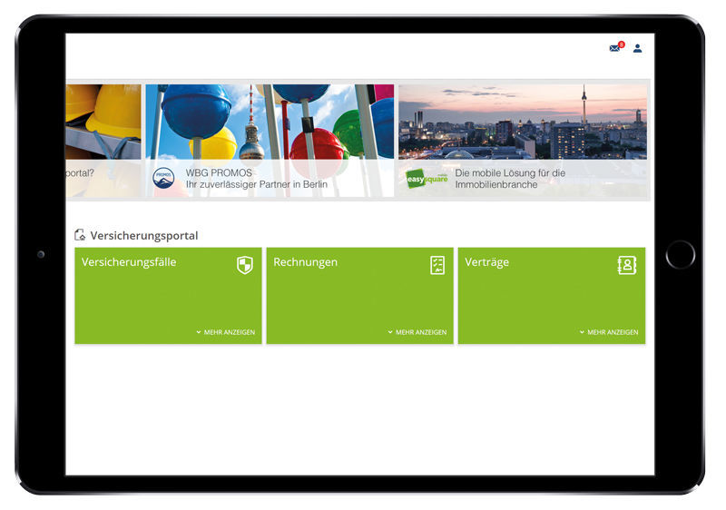Click the Versicherungsportal heading icon

coord(80,235)
